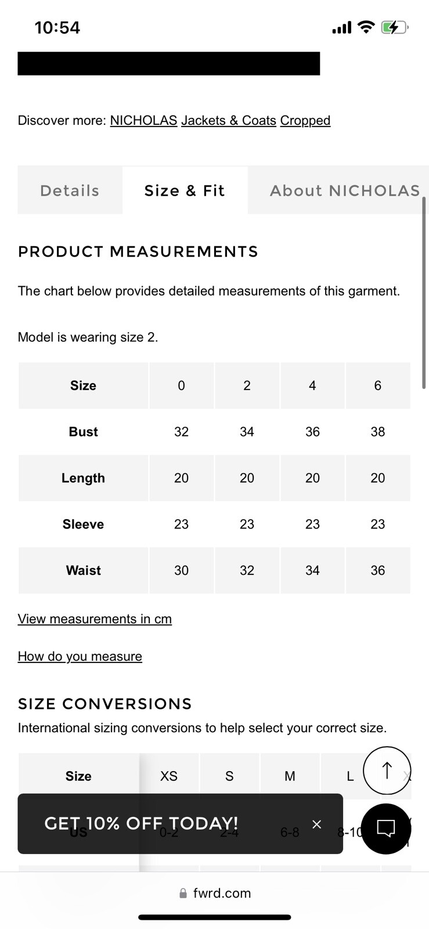Switch to the Details tab
This screenshot has width=429, height=929.
click(70, 190)
